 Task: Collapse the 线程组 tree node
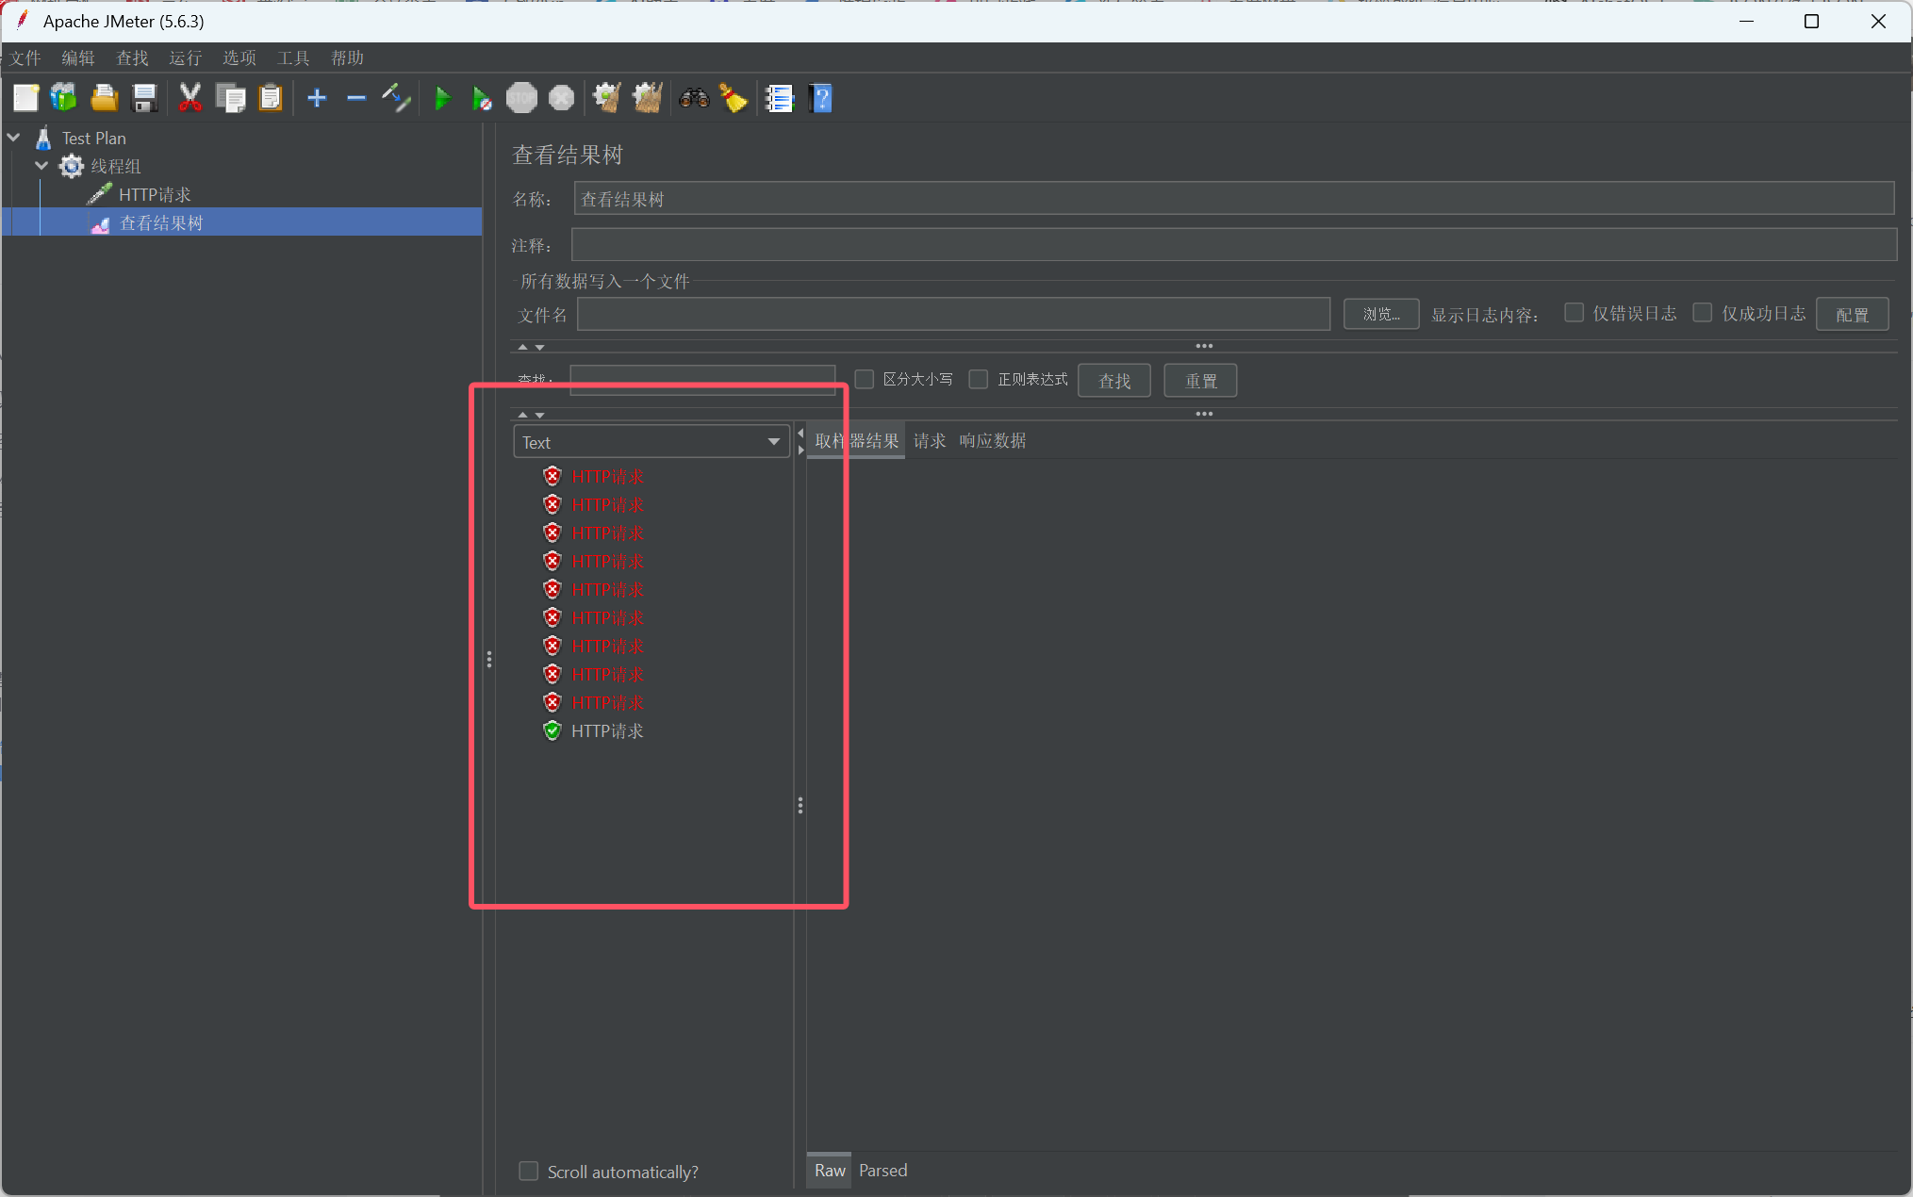[41, 166]
